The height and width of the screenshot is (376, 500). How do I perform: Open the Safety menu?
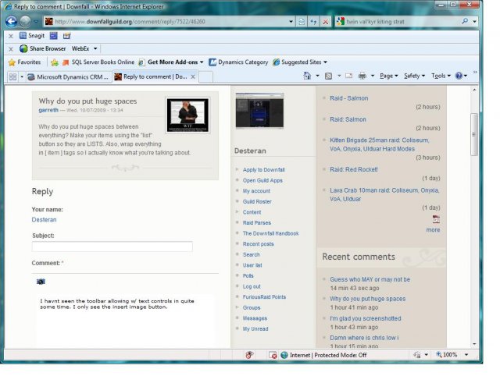[x=414, y=76]
